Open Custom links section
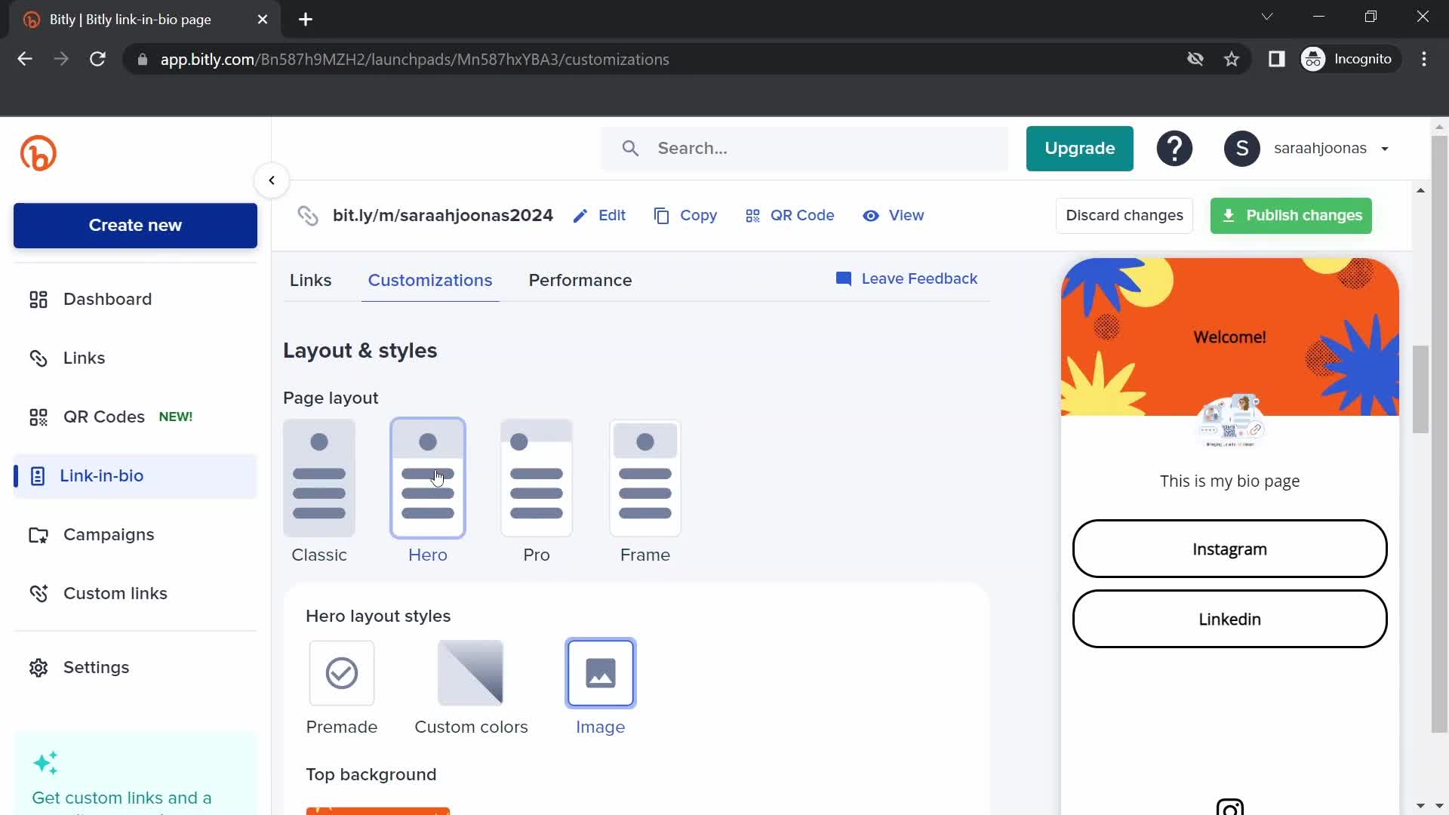This screenshot has width=1449, height=815. (136, 593)
